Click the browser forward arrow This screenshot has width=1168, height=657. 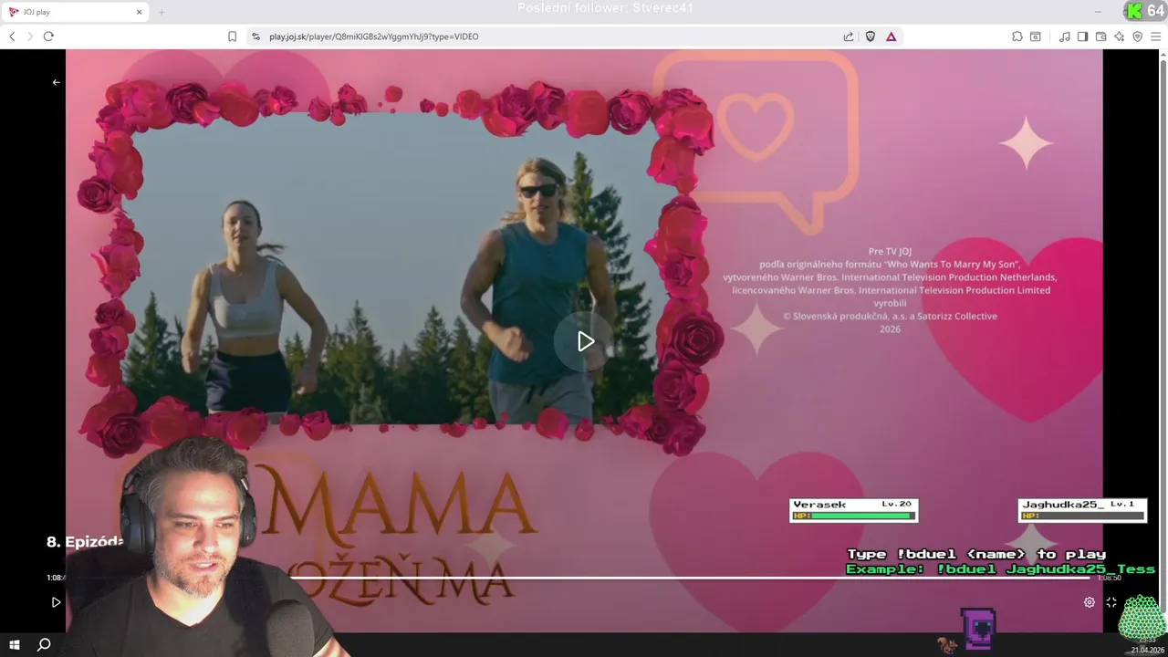[x=30, y=36]
